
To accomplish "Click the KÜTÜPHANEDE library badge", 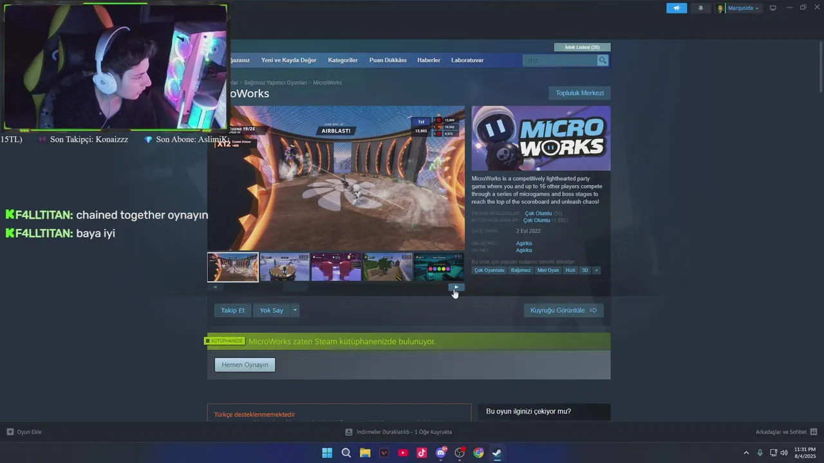I will point(225,341).
